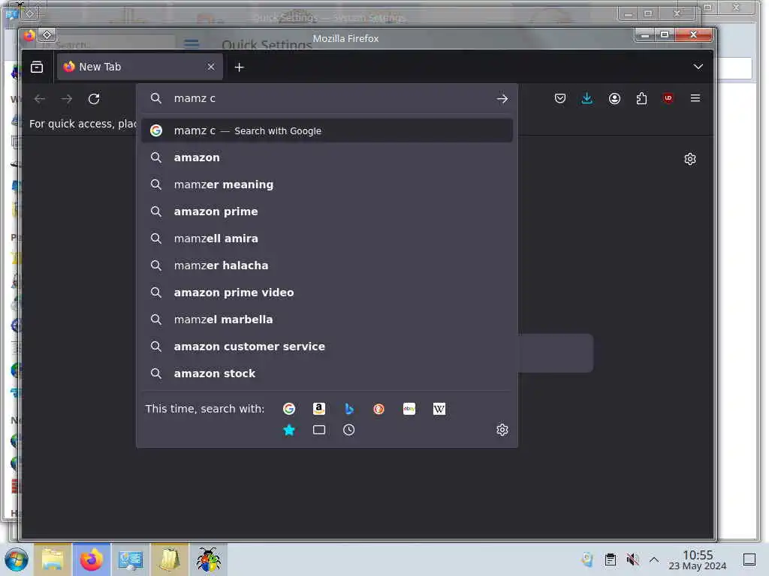Screen dimensions: 769x576
Task: Choose the "amazon customer service" suggestion
Action: [327, 346]
